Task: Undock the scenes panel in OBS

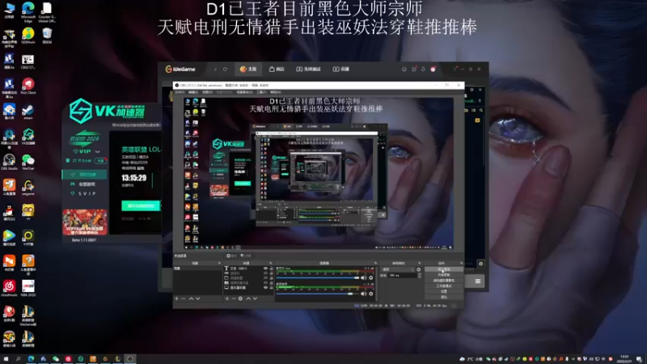Action: click(219, 263)
